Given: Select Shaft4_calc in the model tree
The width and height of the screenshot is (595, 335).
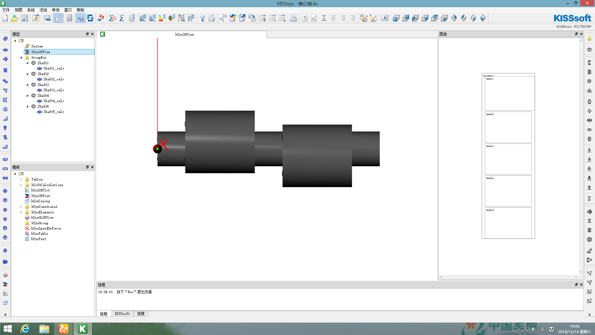Looking at the screenshot, I should tap(54, 101).
